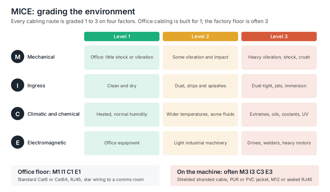Click 'On the machine: often M3 I3 C3 E3' heading
This screenshot has width=330, height=192.
pyautogui.click(x=225, y=172)
